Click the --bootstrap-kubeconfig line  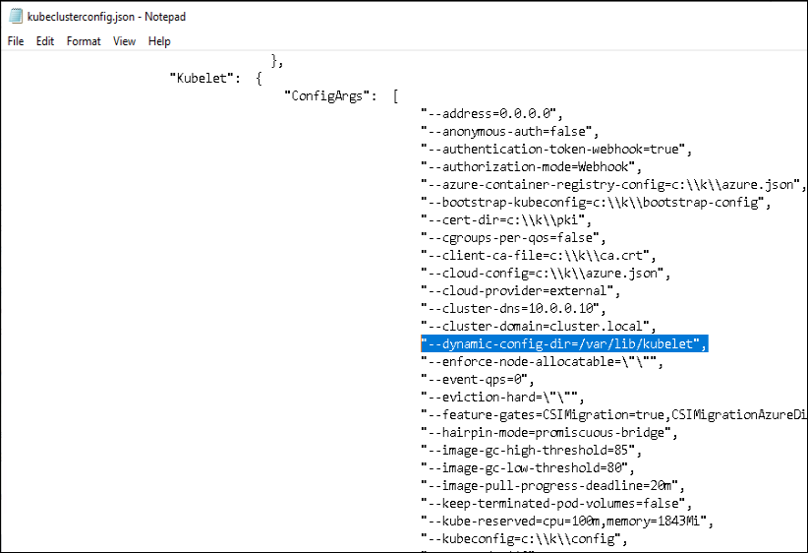point(595,203)
